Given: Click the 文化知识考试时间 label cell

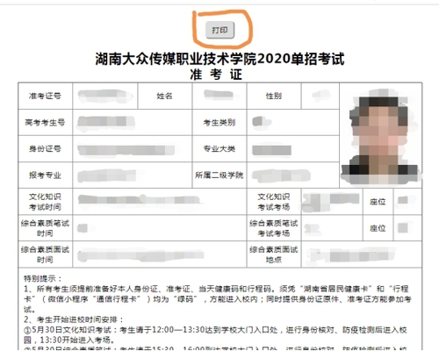Looking at the screenshot, I should click(45, 202).
